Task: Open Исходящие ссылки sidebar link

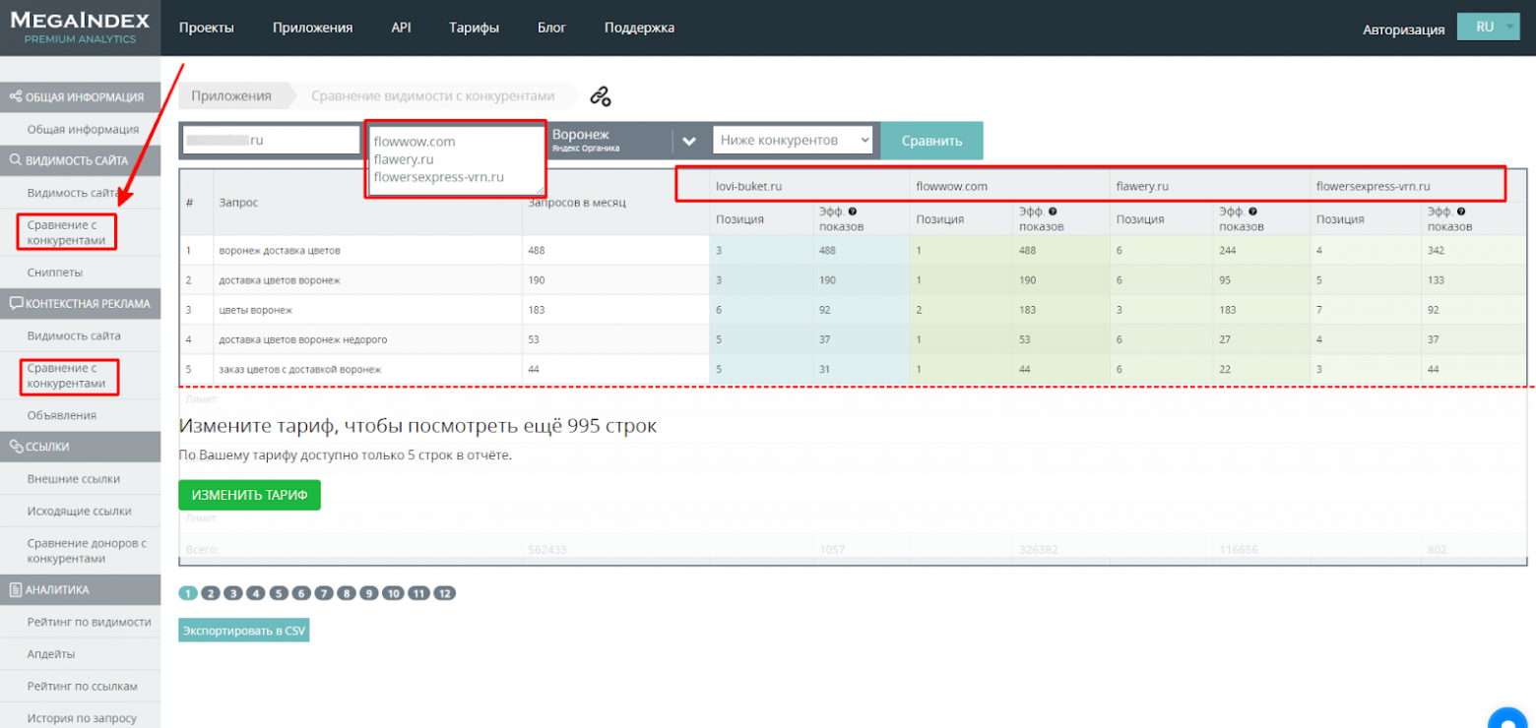Action: [79, 511]
